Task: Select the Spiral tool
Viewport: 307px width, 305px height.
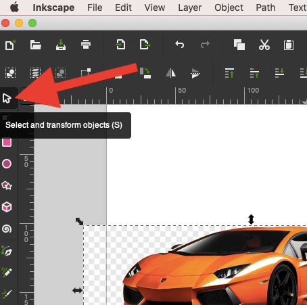Action: coord(7,229)
